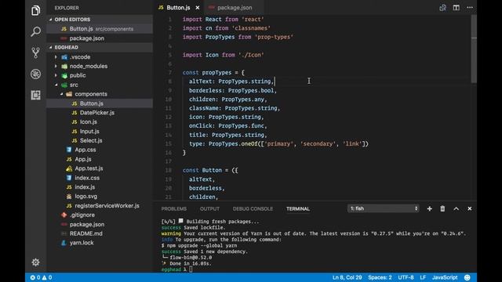Open the Output panel tab
Image resolution: width=502 pixels, height=282 pixels.
click(209, 209)
